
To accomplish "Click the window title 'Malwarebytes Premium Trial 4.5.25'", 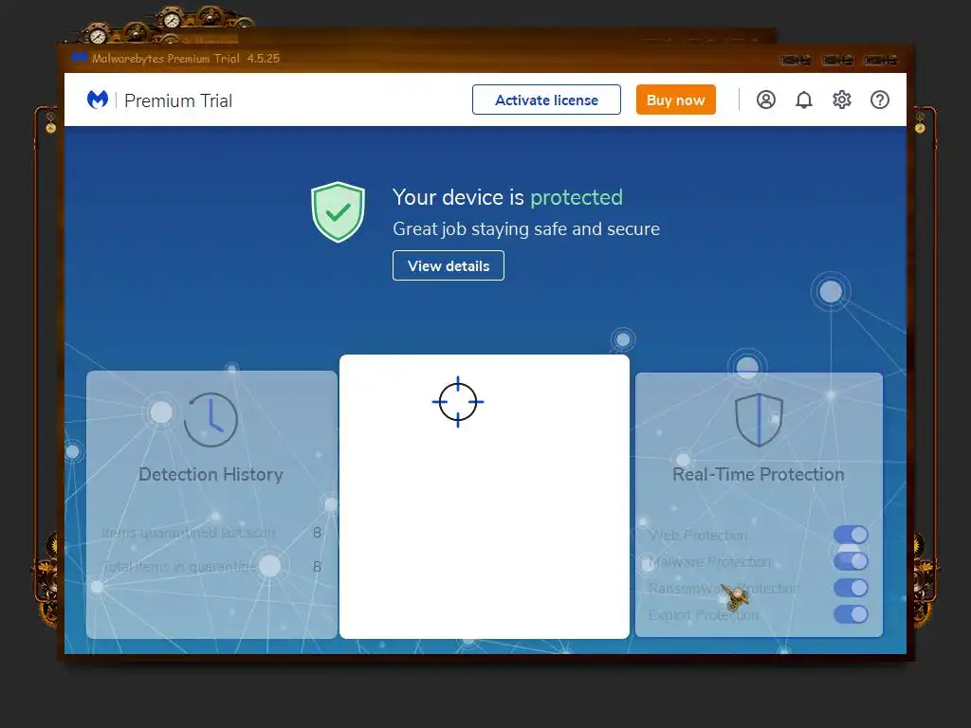I will pyautogui.click(x=186, y=58).
